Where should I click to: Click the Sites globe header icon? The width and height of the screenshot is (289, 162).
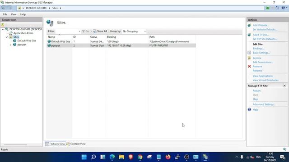(x=50, y=23)
